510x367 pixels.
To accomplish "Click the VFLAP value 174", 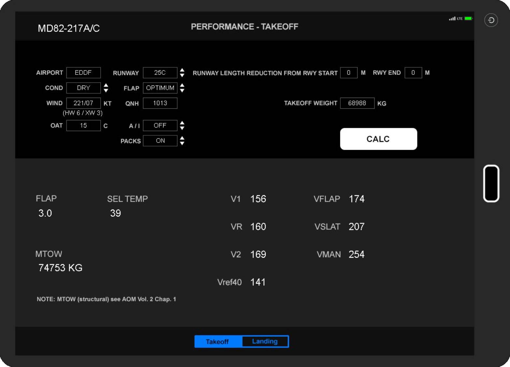I will [x=357, y=199].
